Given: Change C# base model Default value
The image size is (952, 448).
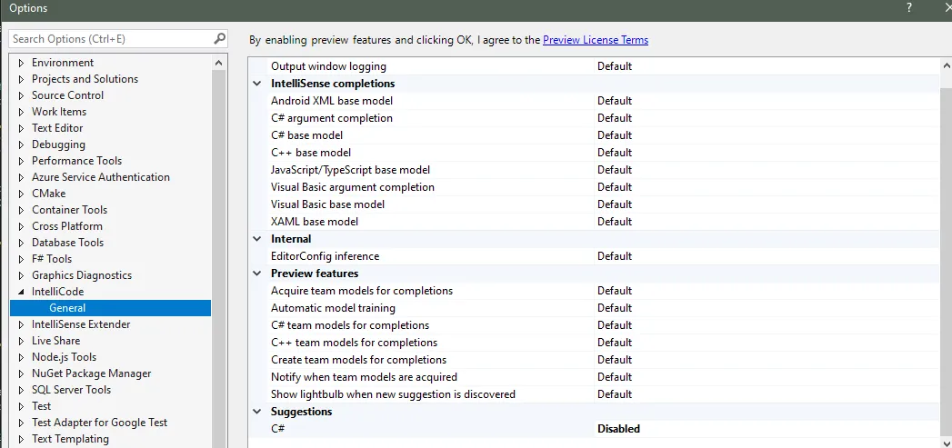Looking at the screenshot, I should tap(615, 135).
